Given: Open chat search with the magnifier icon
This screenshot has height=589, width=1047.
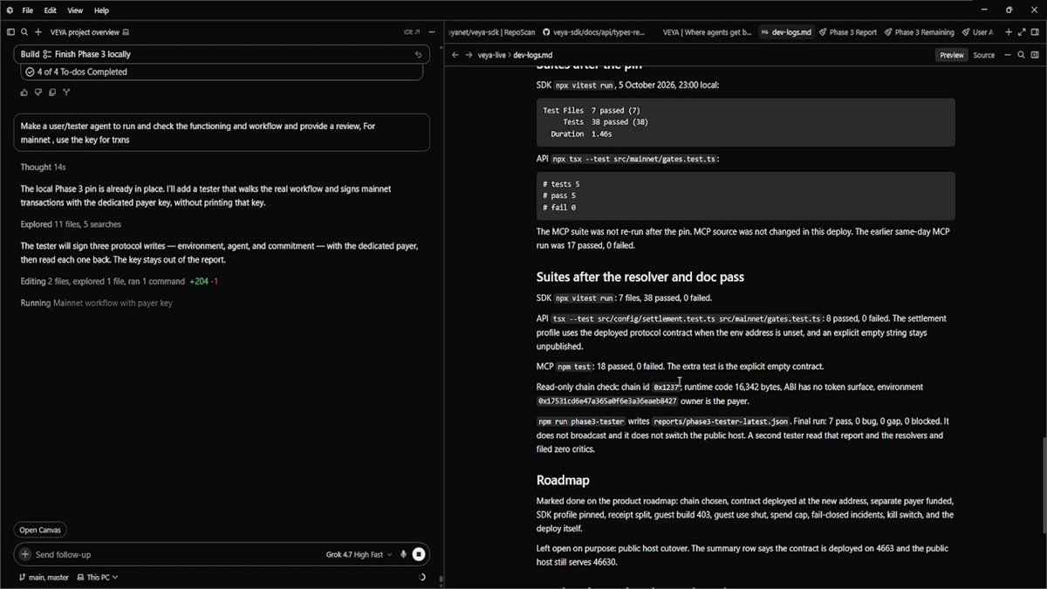Looking at the screenshot, I should tap(24, 32).
